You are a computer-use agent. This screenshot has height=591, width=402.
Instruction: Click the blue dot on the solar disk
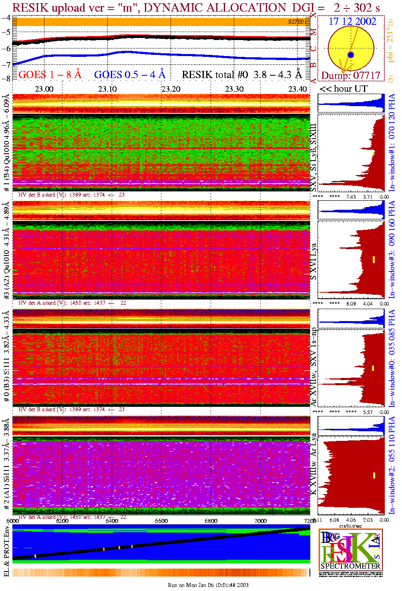click(351, 55)
